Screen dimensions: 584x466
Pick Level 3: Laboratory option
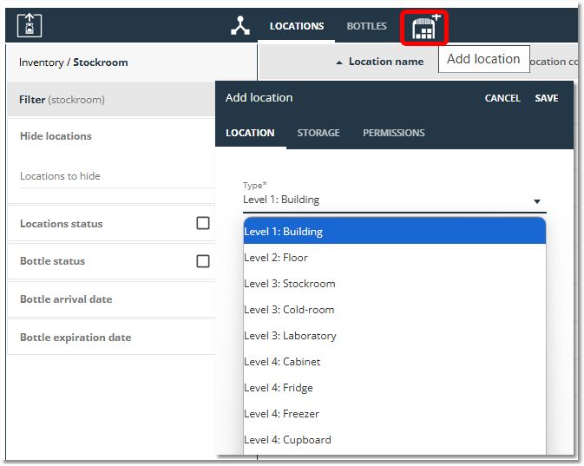pos(395,336)
